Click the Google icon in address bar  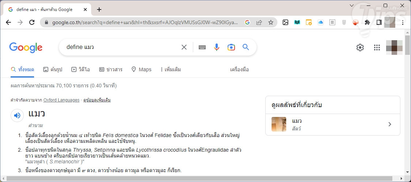point(247,23)
